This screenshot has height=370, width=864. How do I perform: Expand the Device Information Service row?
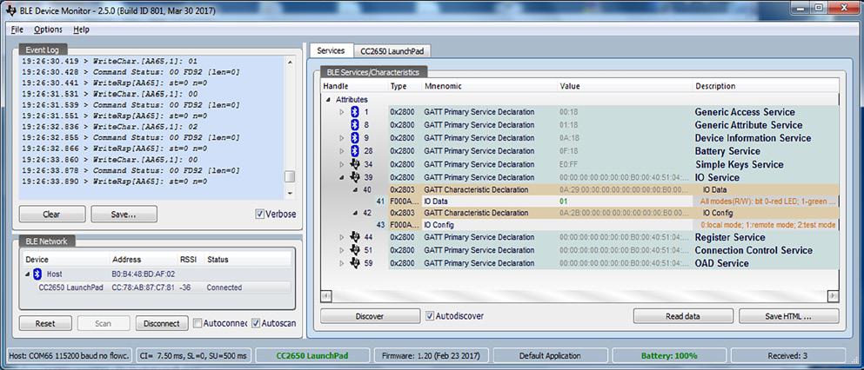[342, 138]
